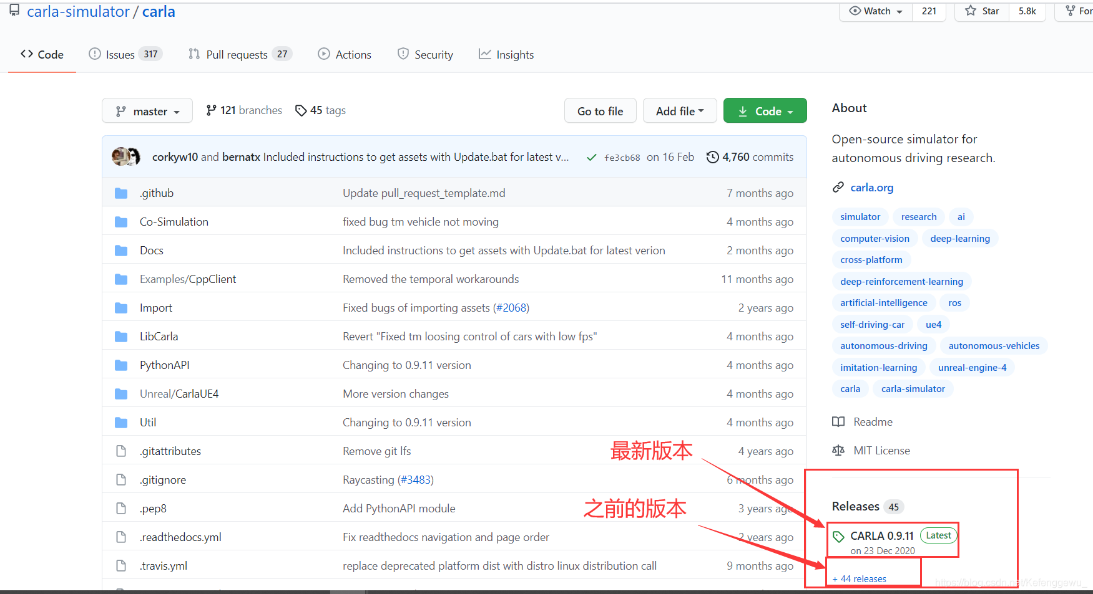Open the 4,760 commits history
1093x594 pixels.
[x=750, y=157]
